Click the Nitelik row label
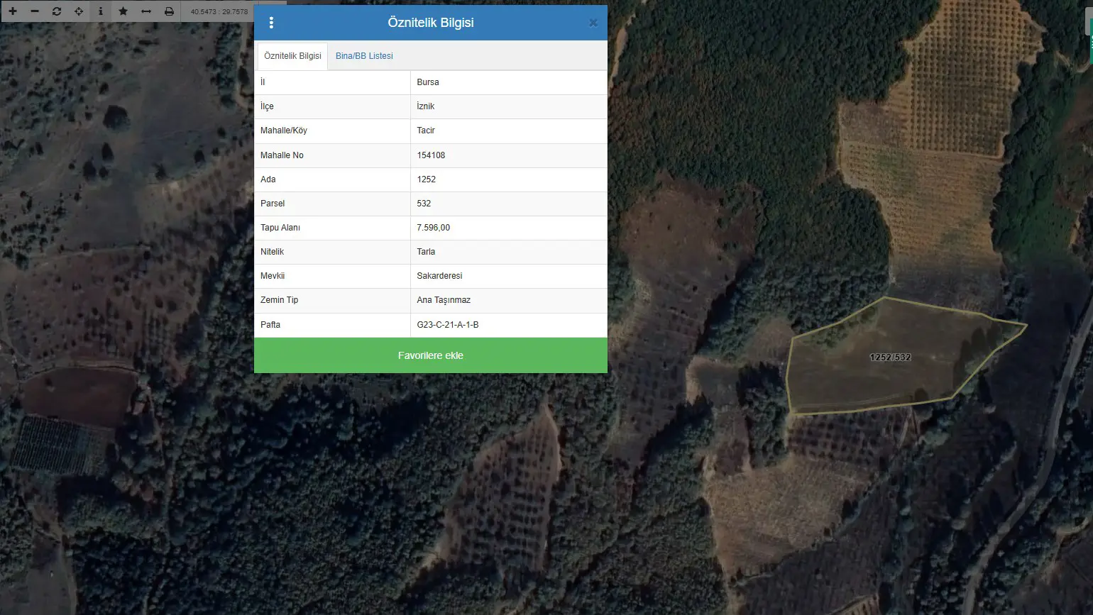1093x615 pixels. point(272,252)
